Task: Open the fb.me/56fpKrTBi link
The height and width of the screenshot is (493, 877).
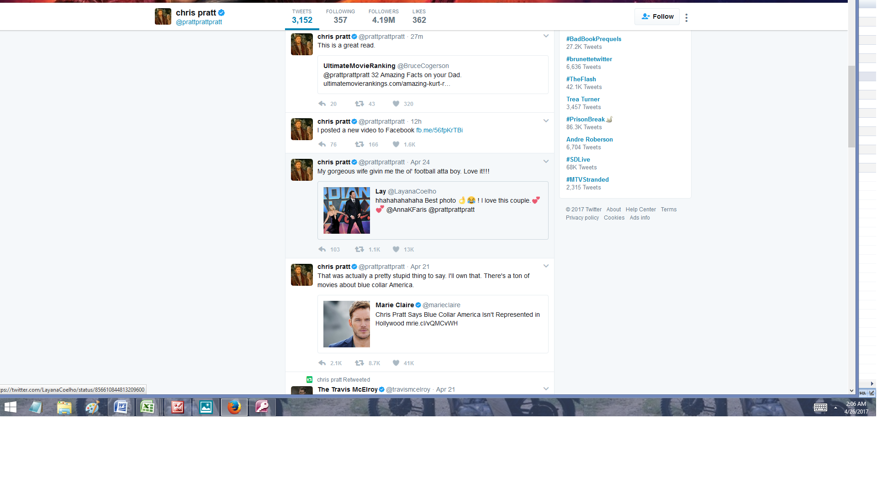Action: (439, 131)
